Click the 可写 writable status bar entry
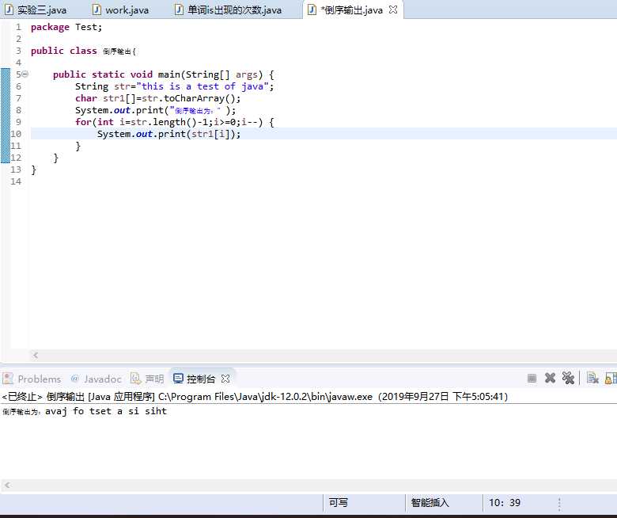This screenshot has width=617, height=518. 339,503
